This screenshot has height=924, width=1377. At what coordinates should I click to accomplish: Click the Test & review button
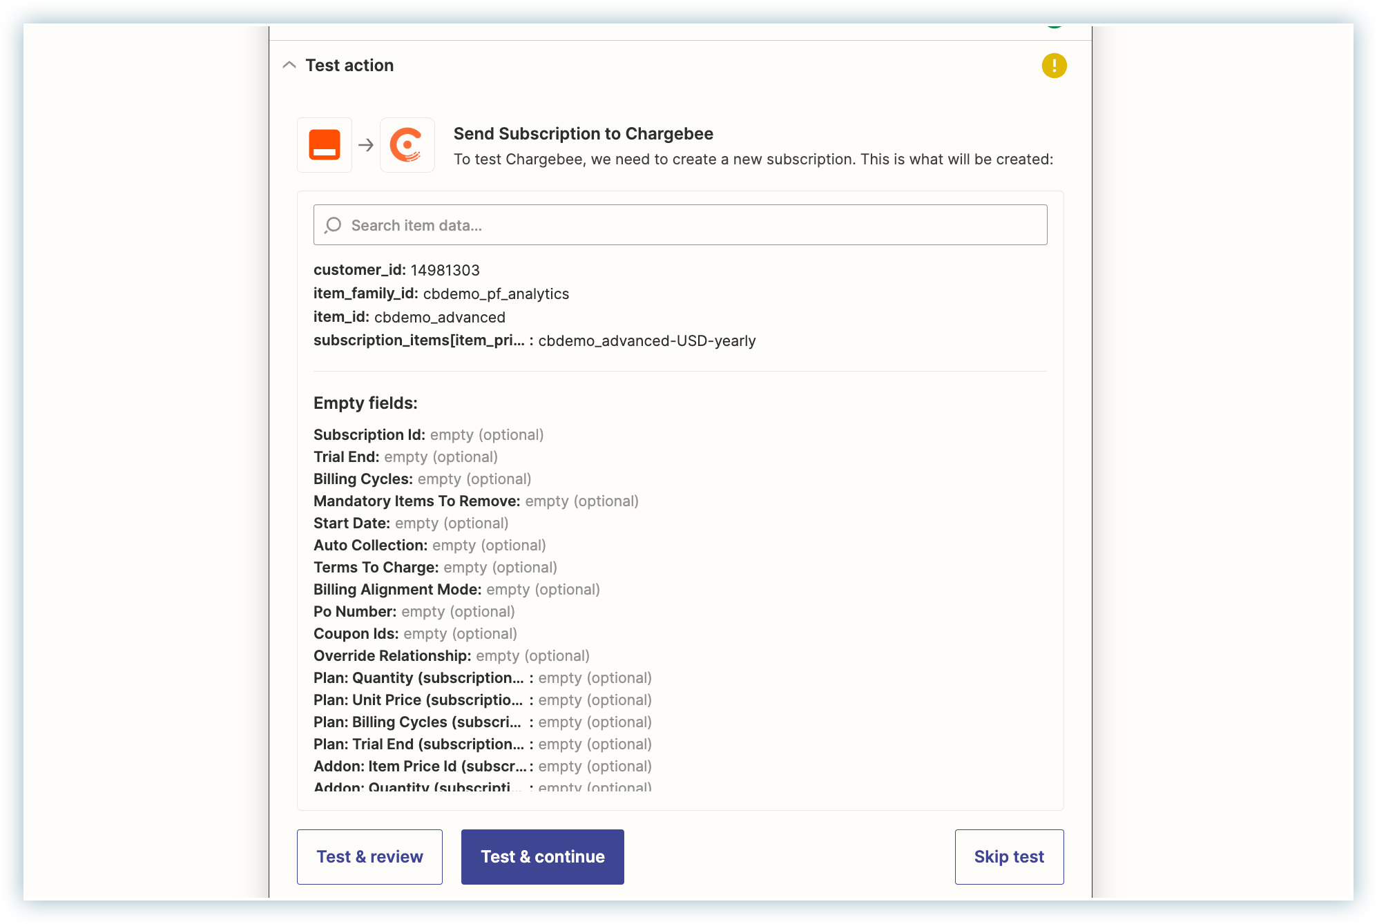(x=369, y=856)
